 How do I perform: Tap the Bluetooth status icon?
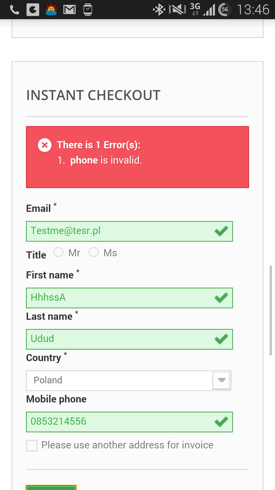159,10
